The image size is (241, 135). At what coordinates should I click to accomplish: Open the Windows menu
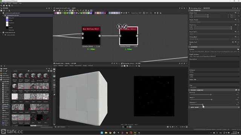tap(15, 3)
